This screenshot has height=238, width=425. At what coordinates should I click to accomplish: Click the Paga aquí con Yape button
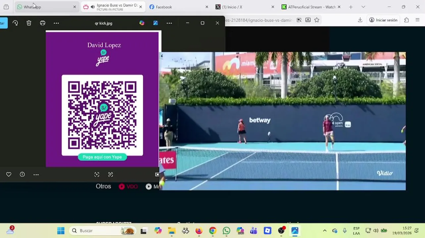pos(102,157)
